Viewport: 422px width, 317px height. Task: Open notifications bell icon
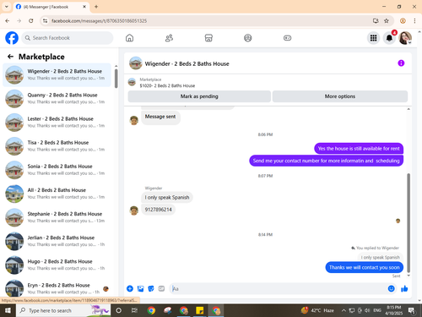click(389, 38)
